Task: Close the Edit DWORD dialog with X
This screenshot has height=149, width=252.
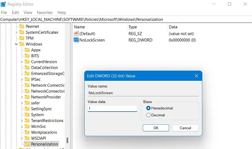Action: pyautogui.click(x=196, y=76)
